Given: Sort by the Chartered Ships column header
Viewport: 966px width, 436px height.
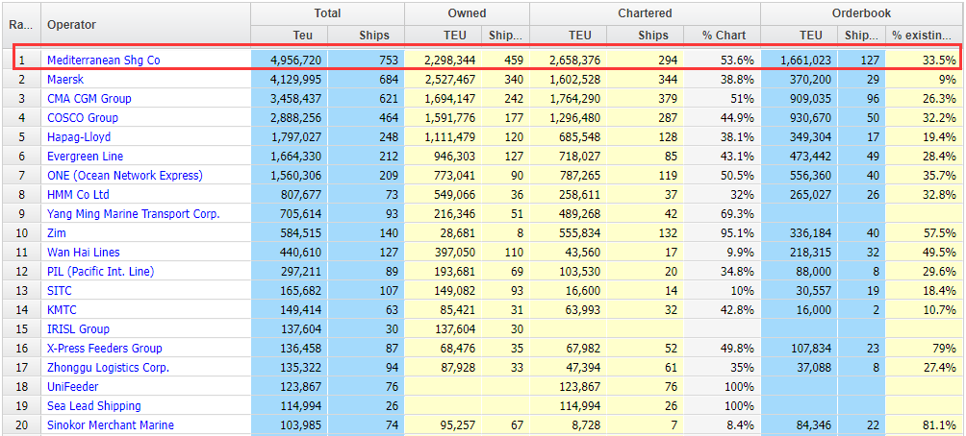Looking at the screenshot, I should click(x=645, y=35).
